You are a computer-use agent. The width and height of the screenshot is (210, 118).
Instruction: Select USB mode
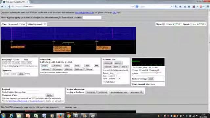tap(77, 66)
